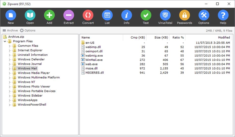The width and height of the screenshot is (235, 137).
Task: Click the Open archive book icon
Action: 30,15
